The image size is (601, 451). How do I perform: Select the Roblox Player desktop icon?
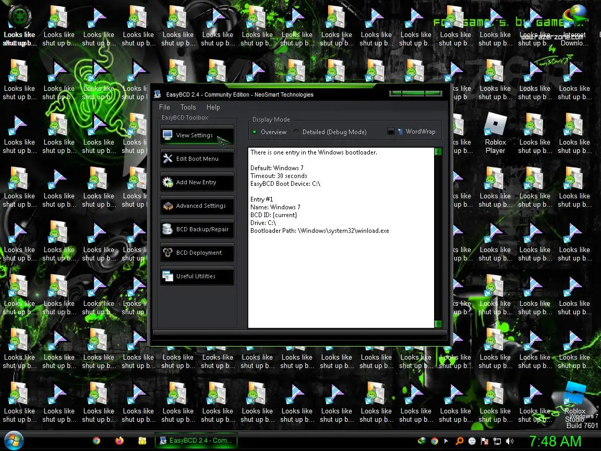coord(495,133)
